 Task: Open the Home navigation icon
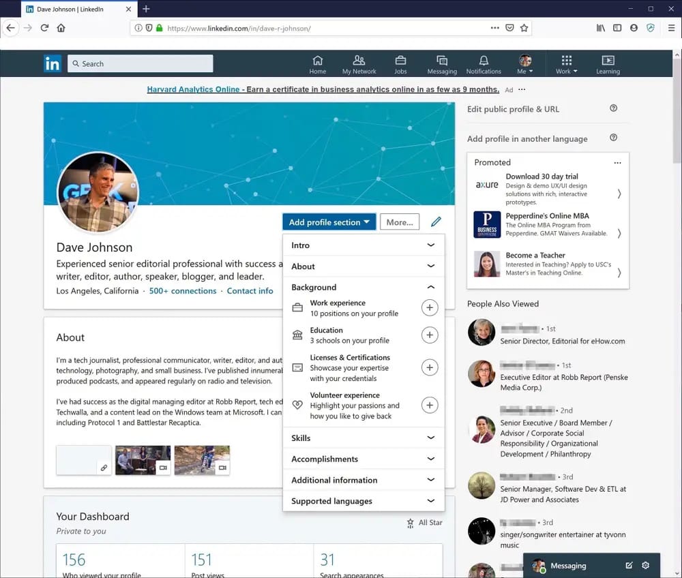click(318, 64)
